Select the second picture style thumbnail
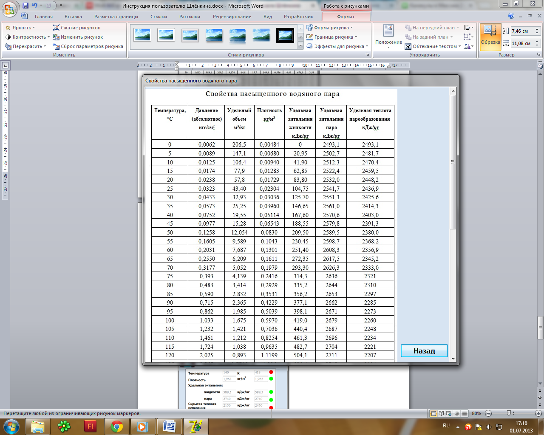The image size is (544, 435). (166, 35)
